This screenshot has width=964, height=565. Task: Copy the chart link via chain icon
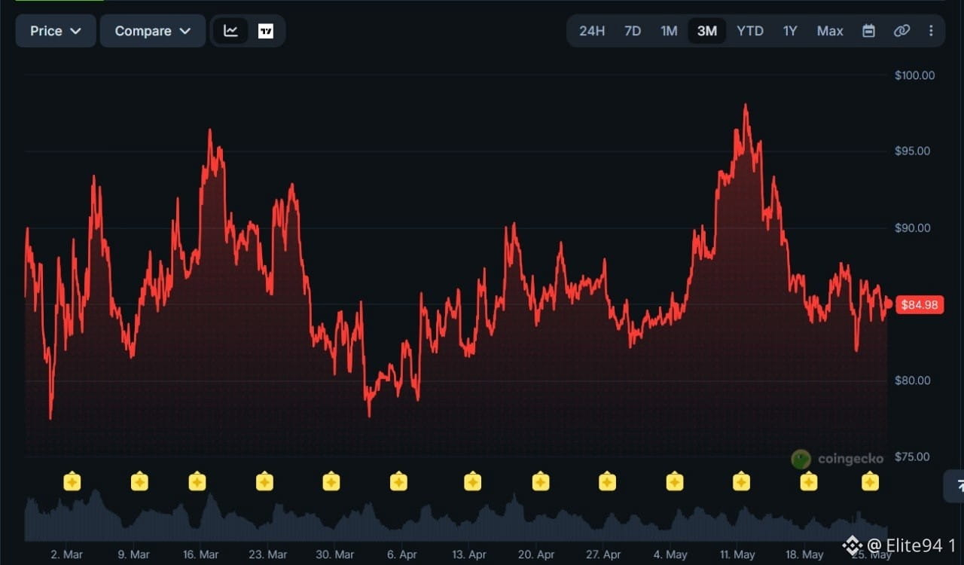pos(901,31)
